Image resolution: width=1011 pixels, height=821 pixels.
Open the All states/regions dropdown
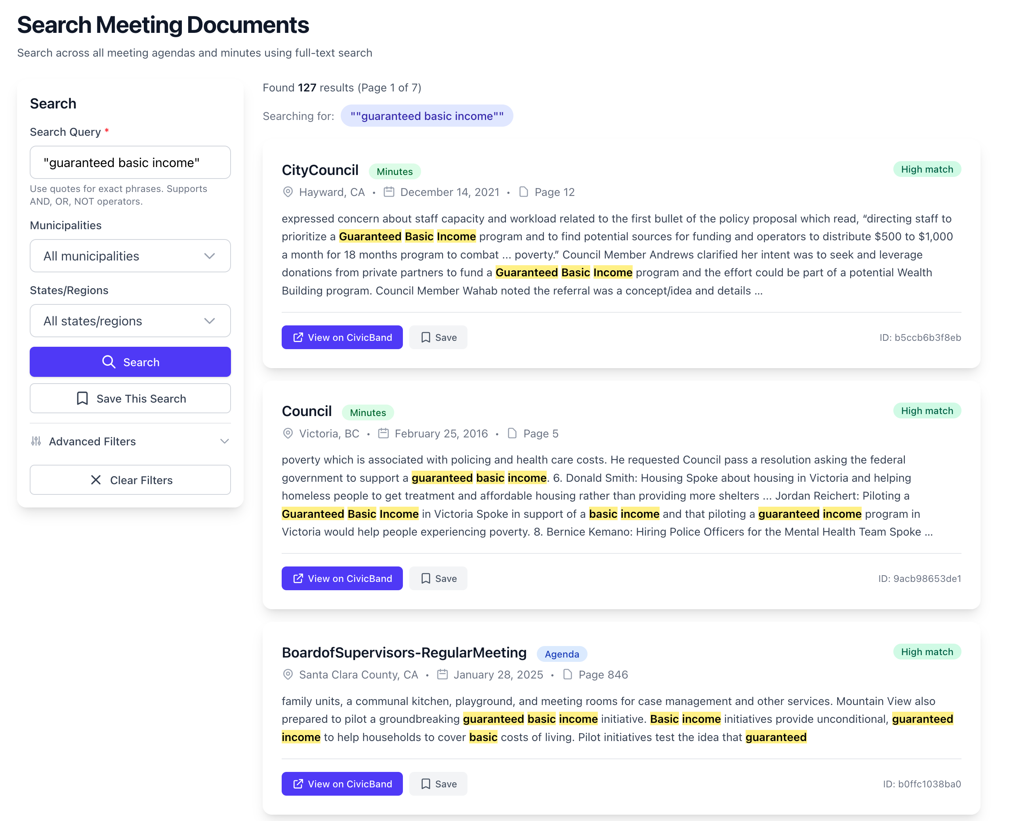130,321
